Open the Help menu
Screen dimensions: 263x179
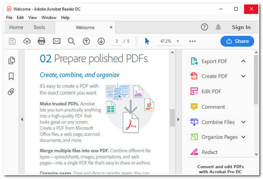click(x=65, y=18)
